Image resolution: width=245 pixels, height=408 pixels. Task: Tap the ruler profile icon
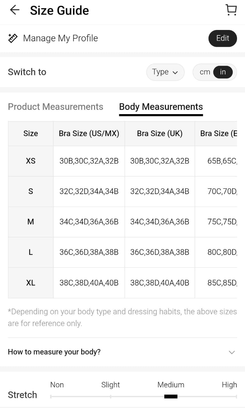click(x=13, y=38)
